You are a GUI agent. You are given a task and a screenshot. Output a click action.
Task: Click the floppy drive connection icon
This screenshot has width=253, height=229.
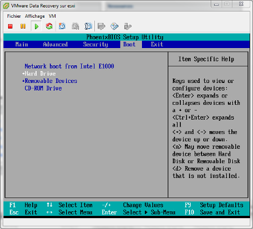coord(101,26)
